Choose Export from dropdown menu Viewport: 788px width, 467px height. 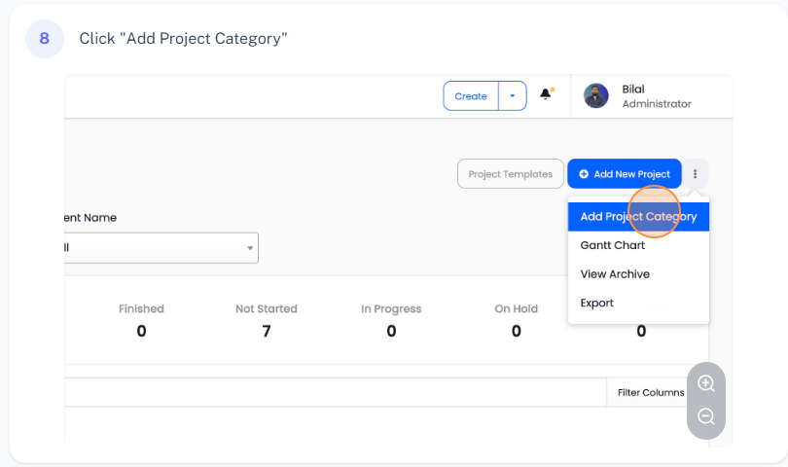point(597,303)
